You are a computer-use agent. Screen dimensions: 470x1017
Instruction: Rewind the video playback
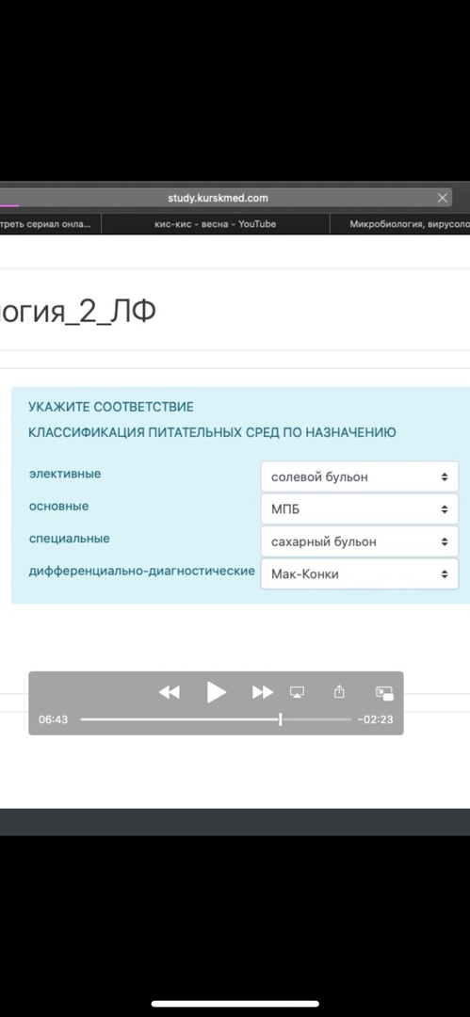(x=169, y=692)
